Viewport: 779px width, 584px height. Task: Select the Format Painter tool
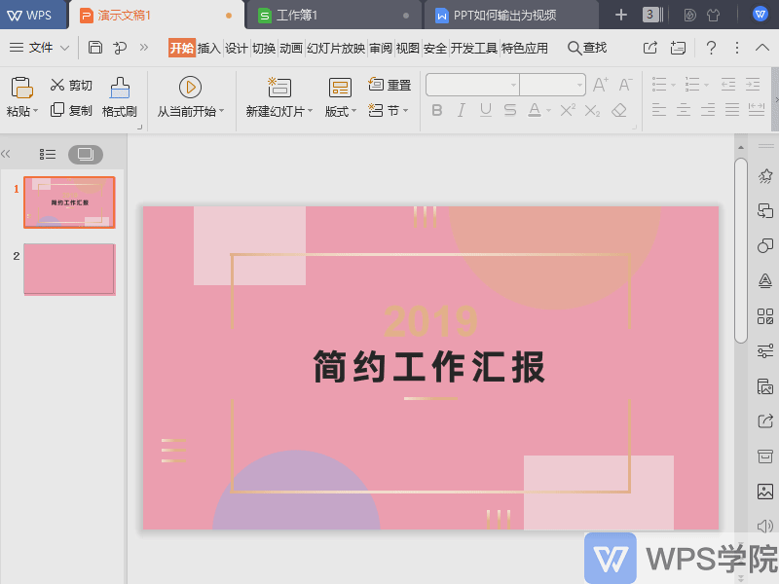pos(119,94)
